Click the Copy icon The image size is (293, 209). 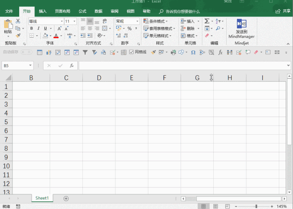(18, 28)
